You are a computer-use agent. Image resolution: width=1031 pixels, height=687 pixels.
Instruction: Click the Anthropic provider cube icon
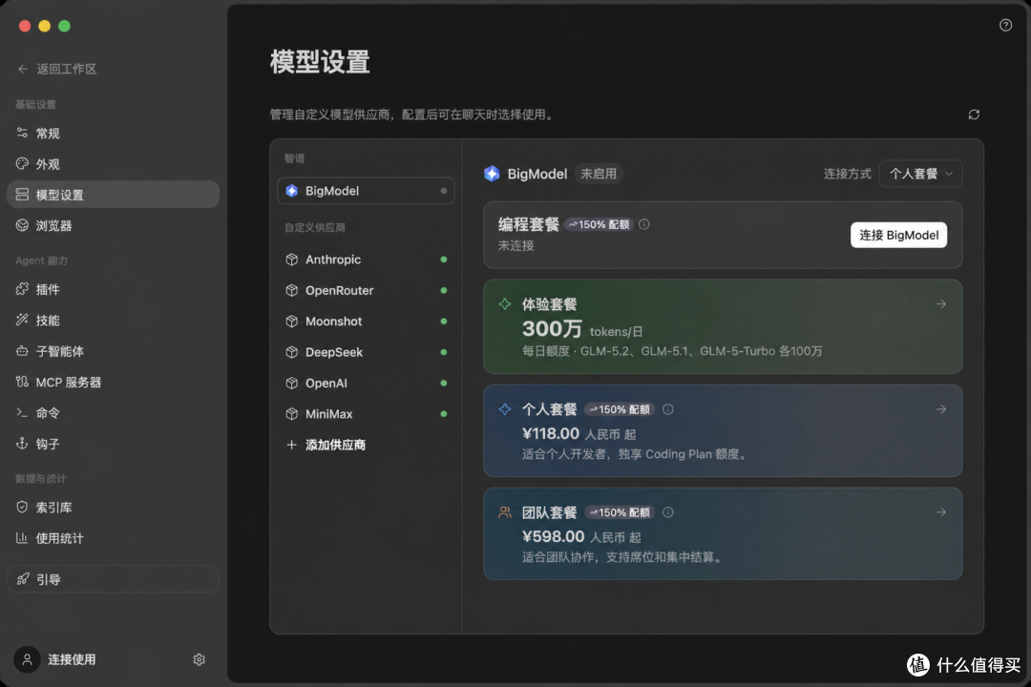click(x=292, y=260)
